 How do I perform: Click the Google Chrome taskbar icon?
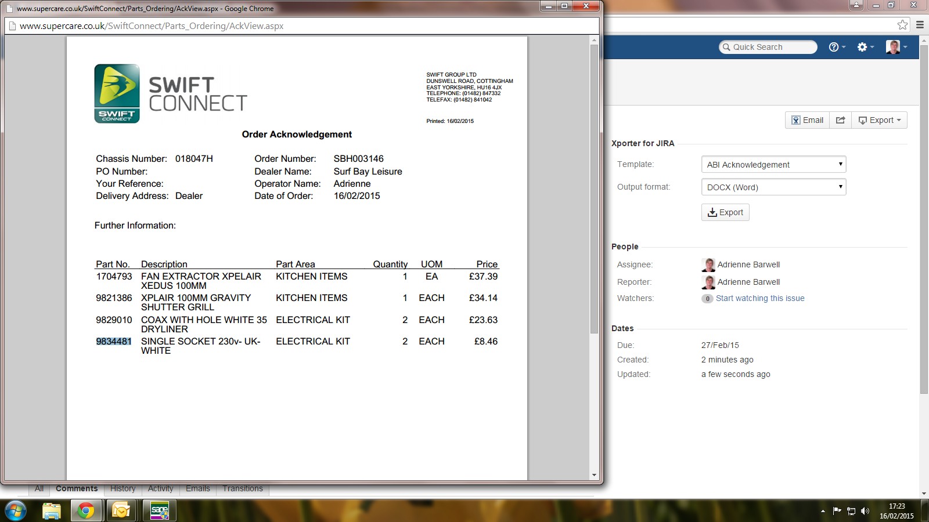point(86,511)
